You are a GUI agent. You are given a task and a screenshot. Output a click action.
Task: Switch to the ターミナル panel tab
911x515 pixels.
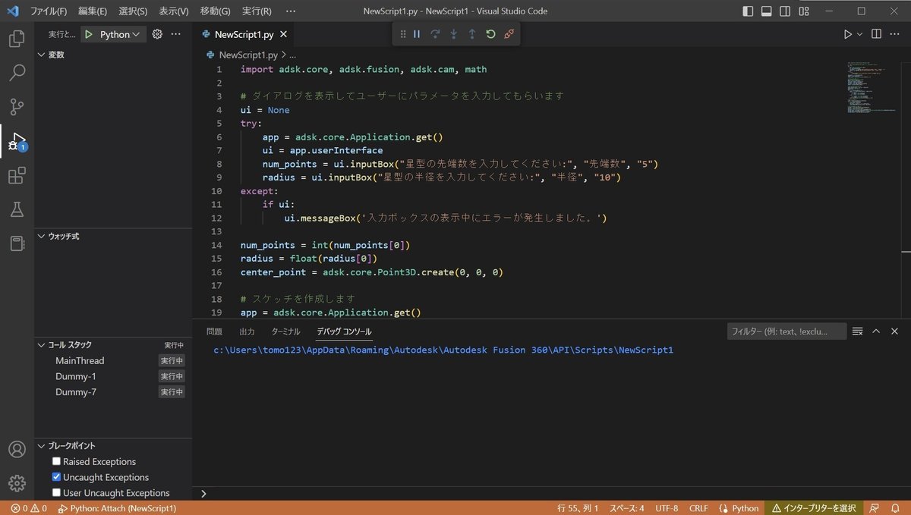[285, 331]
